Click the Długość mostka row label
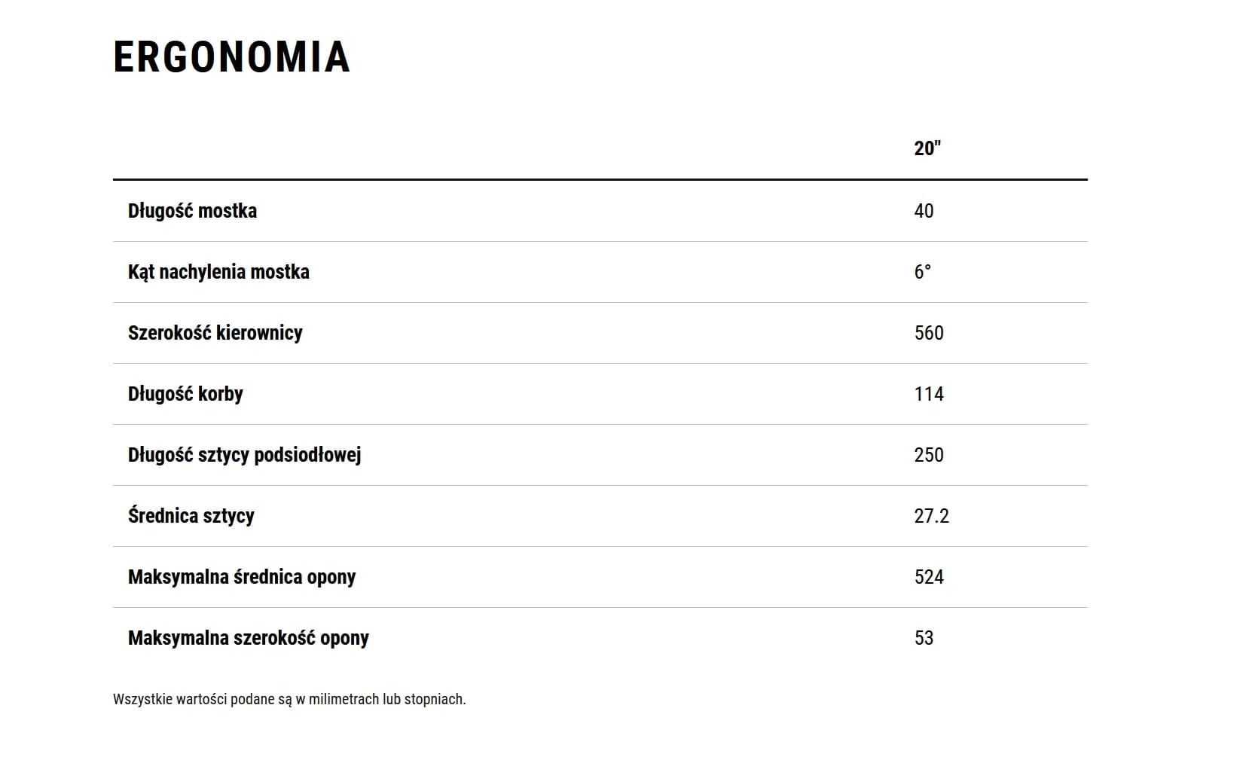 pos(192,211)
